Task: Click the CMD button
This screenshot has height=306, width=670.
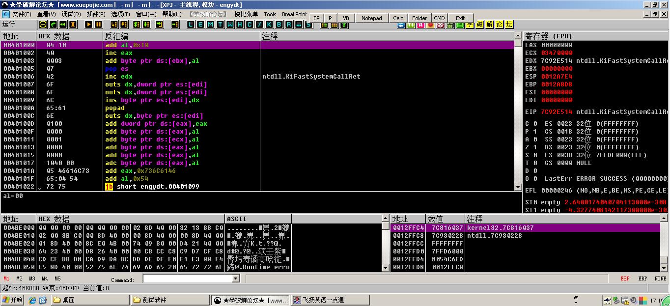Action: [439, 18]
